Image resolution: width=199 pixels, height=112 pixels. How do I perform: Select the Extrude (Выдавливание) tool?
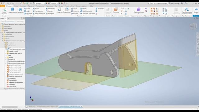coord(13,10)
